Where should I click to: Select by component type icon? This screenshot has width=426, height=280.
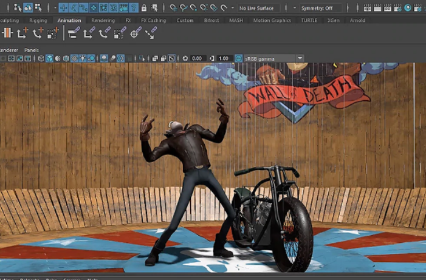38,8
